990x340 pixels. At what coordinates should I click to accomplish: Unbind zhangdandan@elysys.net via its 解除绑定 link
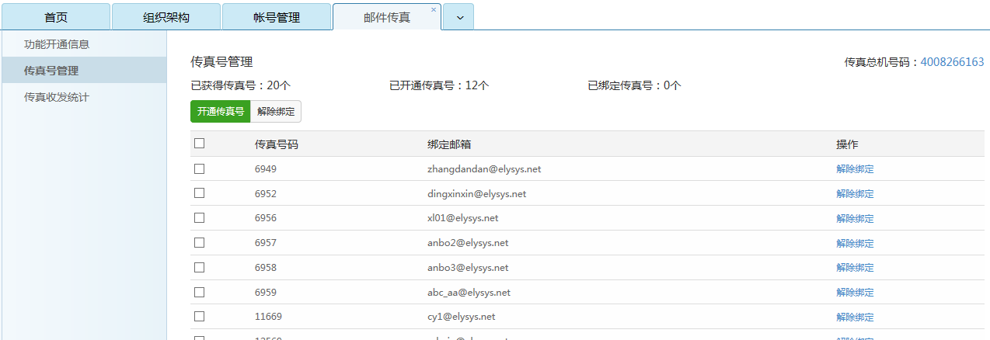855,169
